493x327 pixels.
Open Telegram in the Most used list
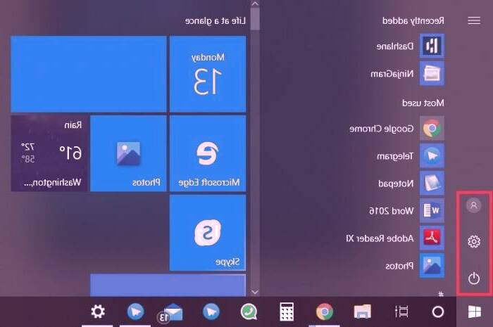tap(411, 155)
